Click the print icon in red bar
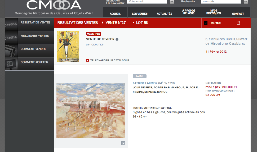The height and width of the screenshot is (152, 257). [238, 23]
